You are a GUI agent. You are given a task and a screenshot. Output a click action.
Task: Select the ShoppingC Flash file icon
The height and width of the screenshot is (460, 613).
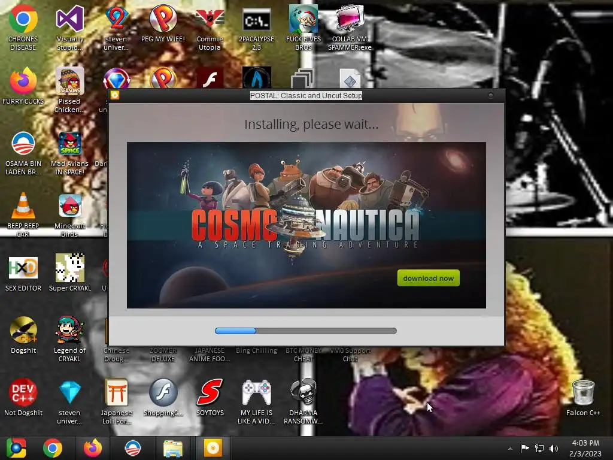pos(163,398)
